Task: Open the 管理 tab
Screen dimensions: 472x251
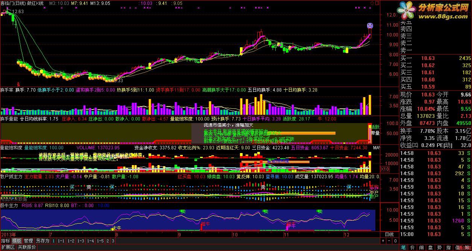Action: (28, 241)
